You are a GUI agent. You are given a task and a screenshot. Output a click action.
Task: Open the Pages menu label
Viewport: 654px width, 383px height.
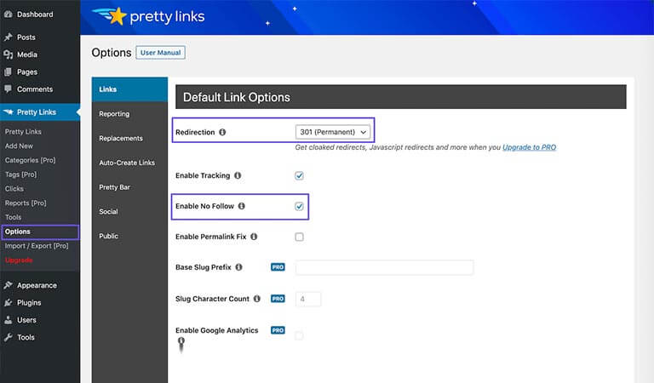(27, 72)
